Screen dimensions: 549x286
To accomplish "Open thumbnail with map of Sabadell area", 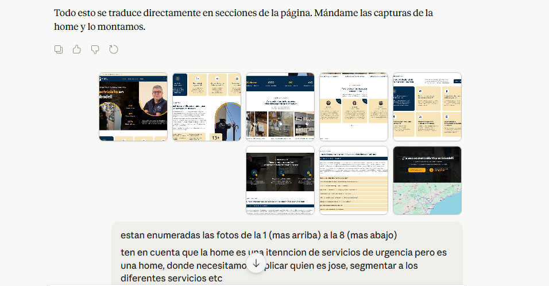I will pos(427,180).
